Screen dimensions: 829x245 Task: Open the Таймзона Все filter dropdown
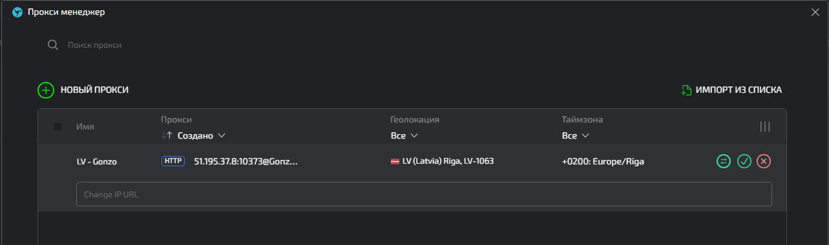(x=576, y=135)
